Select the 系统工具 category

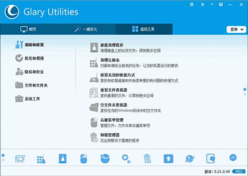click(x=28, y=99)
